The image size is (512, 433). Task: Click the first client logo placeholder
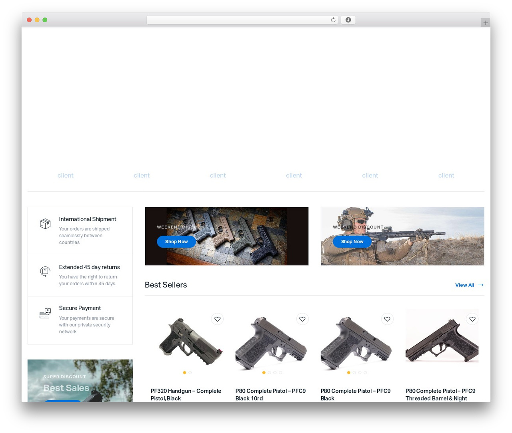66,175
